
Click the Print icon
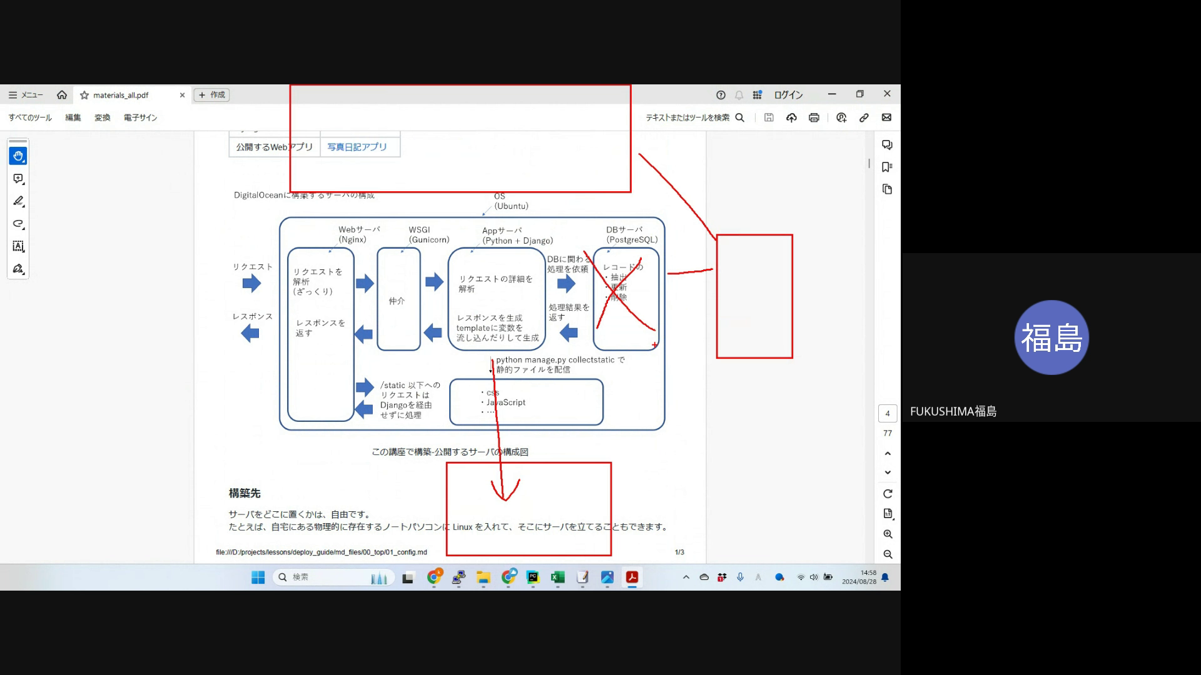814,117
